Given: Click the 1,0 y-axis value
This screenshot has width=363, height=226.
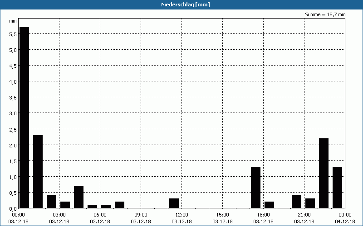Looking at the screenshot, I should (13, 177).
